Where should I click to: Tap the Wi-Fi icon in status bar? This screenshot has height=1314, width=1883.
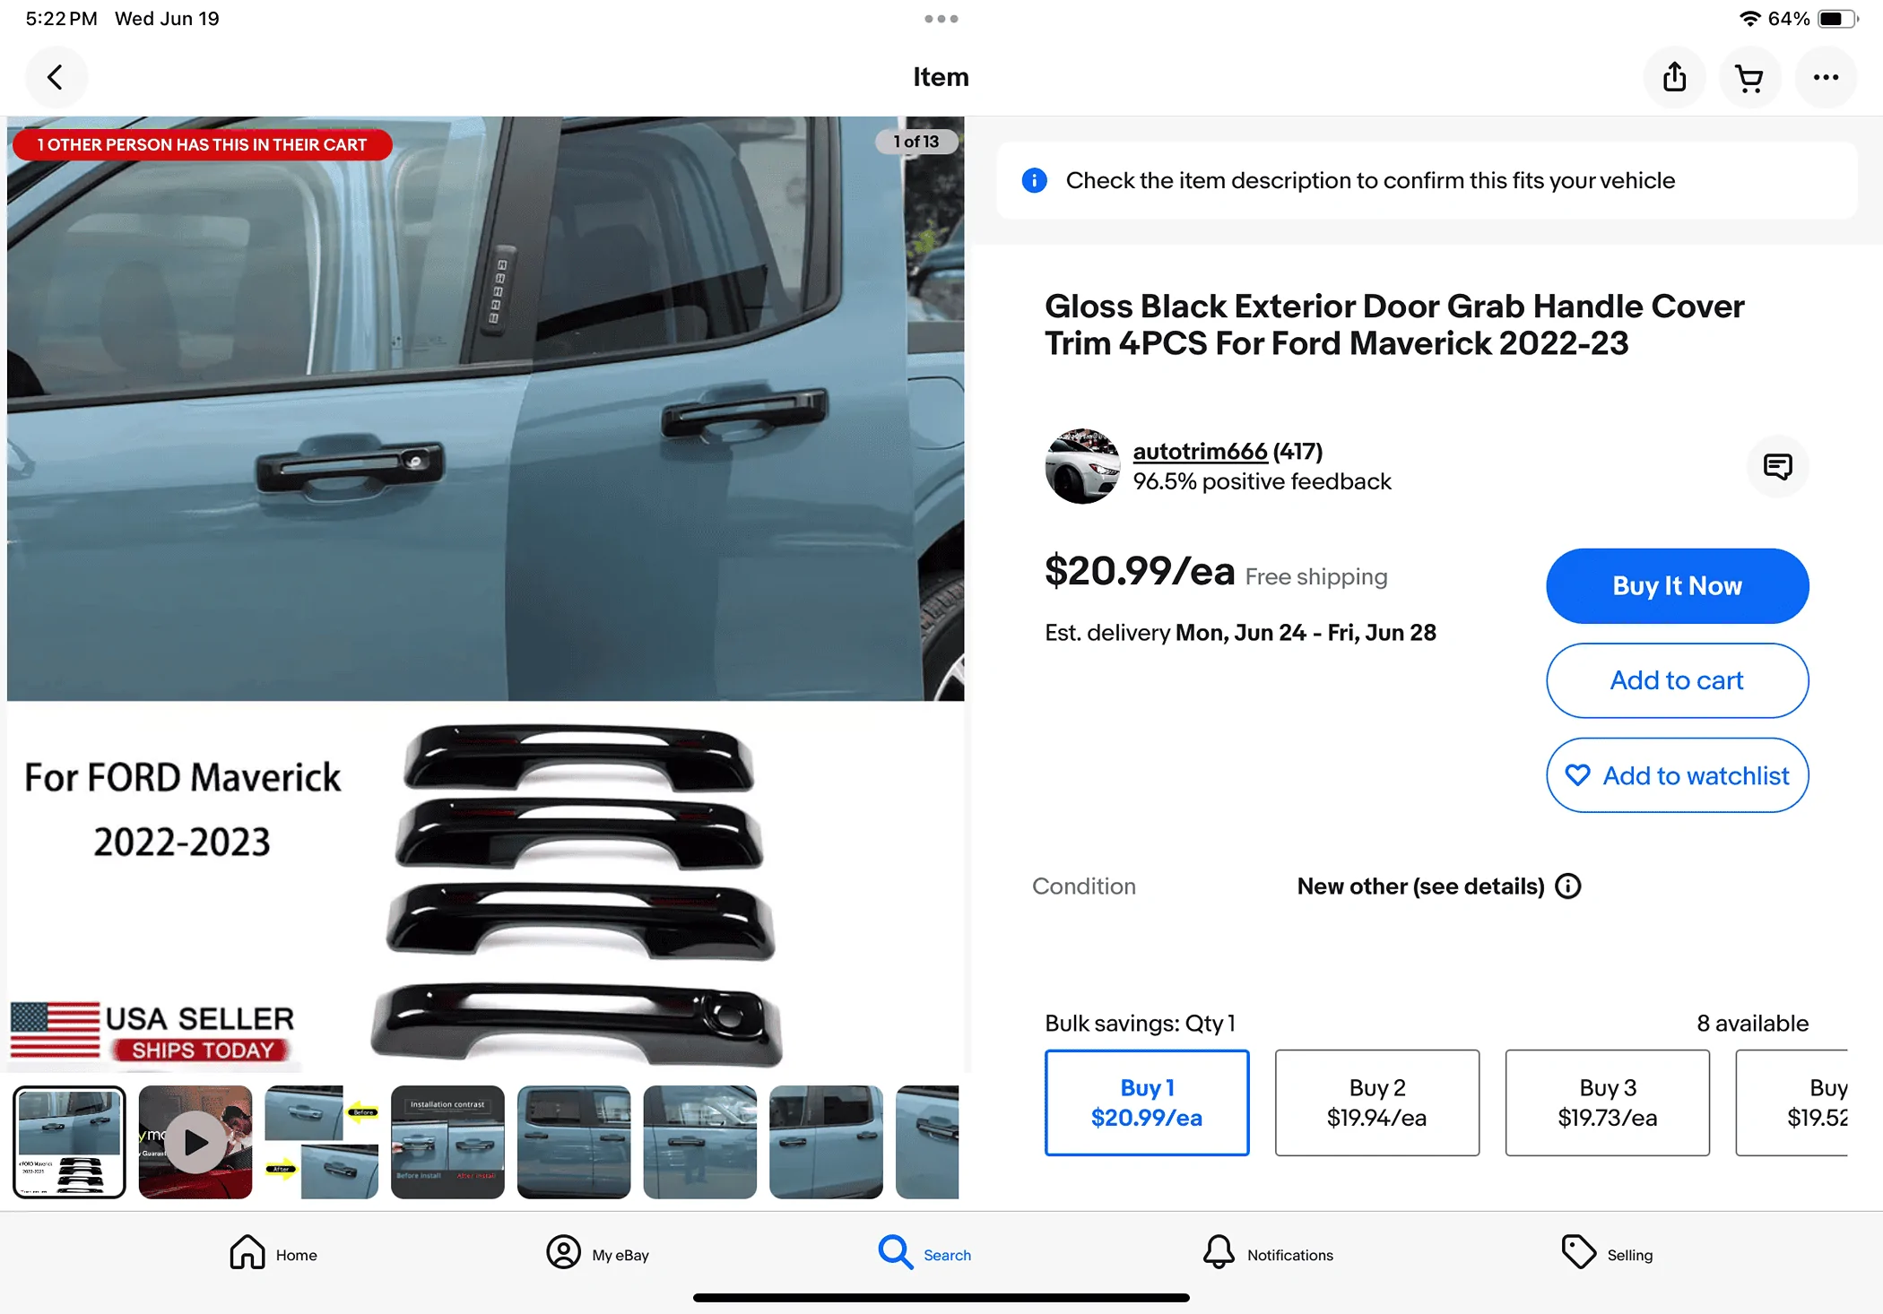click(x=1749, y=19)
